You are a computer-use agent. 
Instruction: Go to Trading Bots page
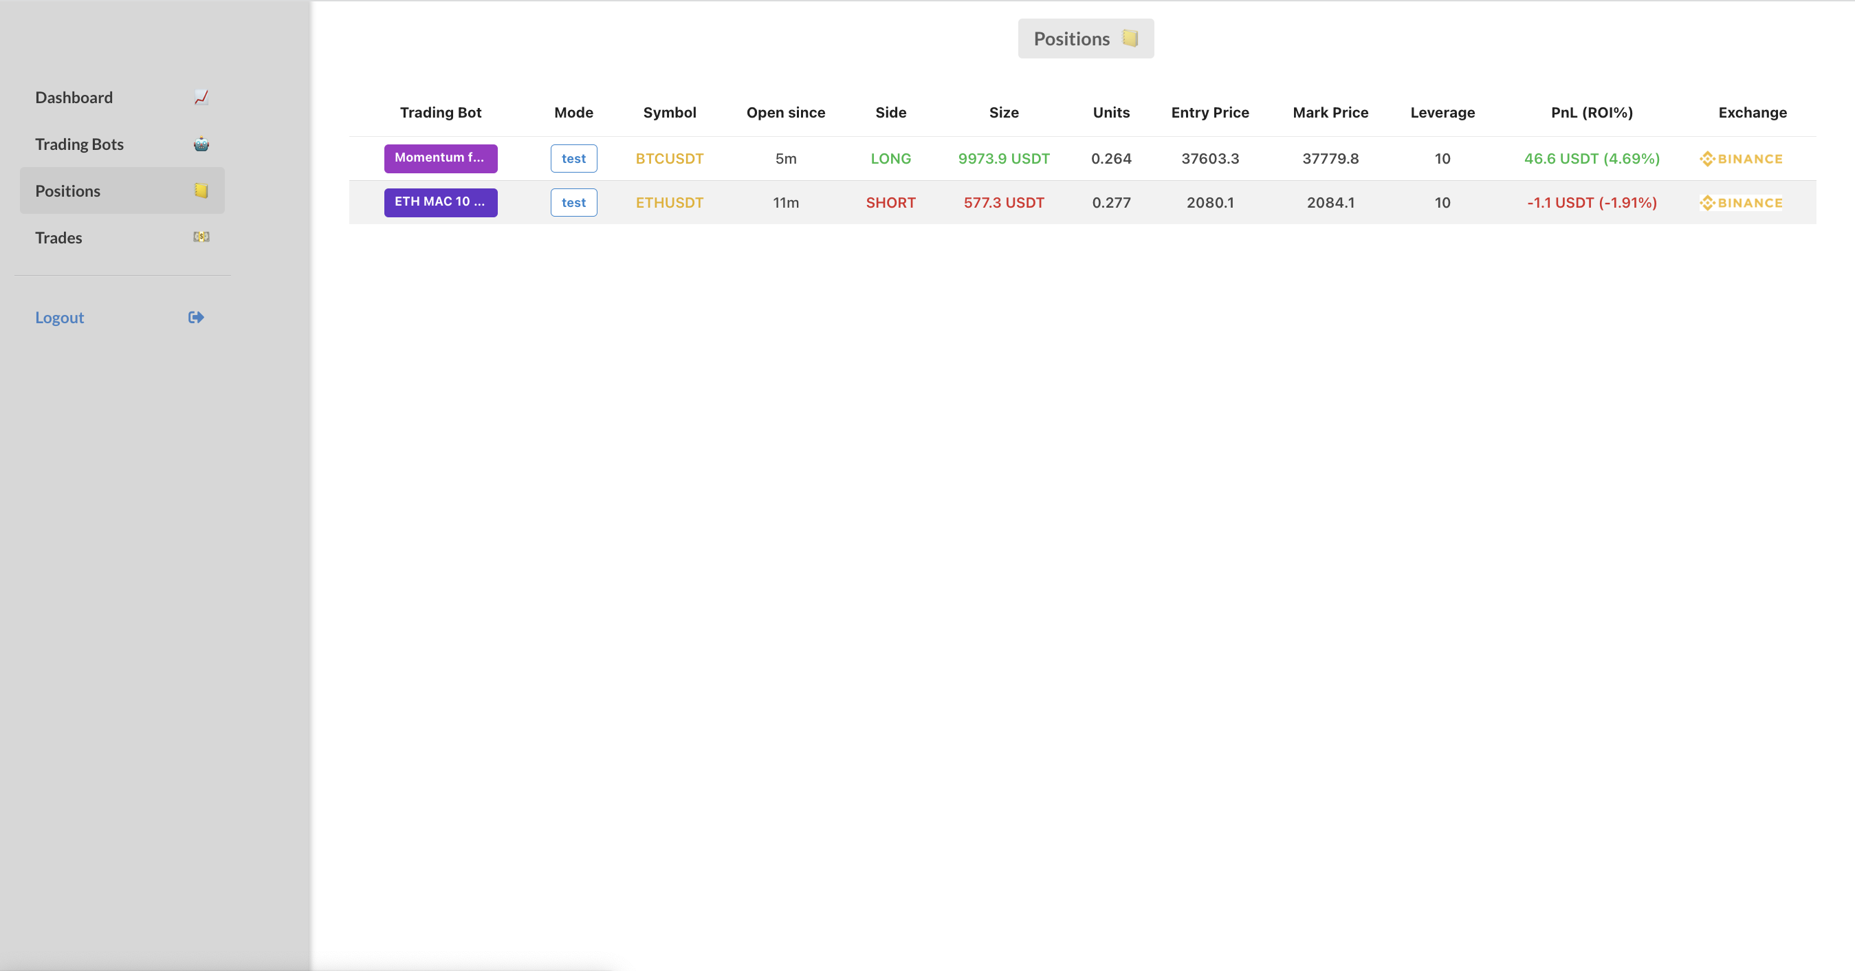79,144
